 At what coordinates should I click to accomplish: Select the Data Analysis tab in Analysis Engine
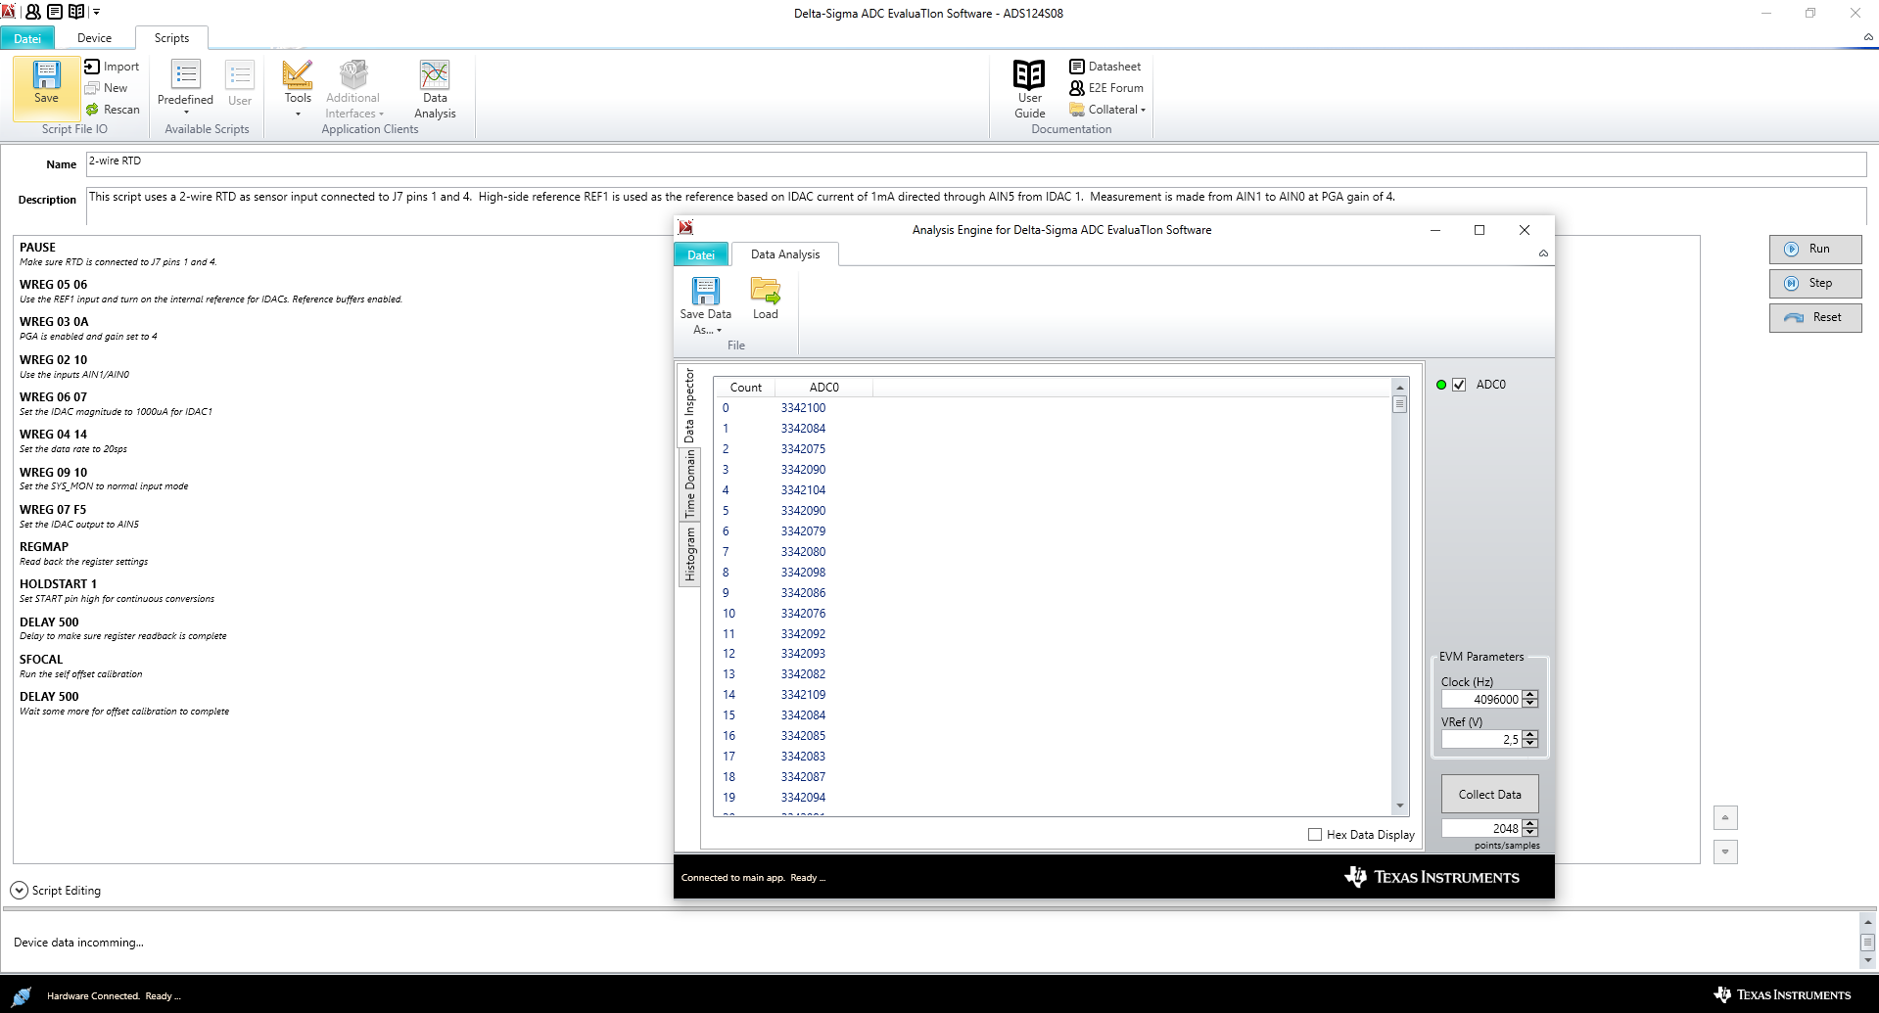[785, 254]
